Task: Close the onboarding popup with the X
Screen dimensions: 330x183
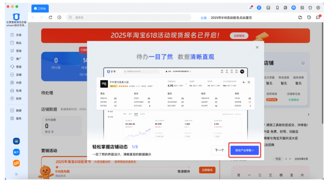Action: coord(257,48)
